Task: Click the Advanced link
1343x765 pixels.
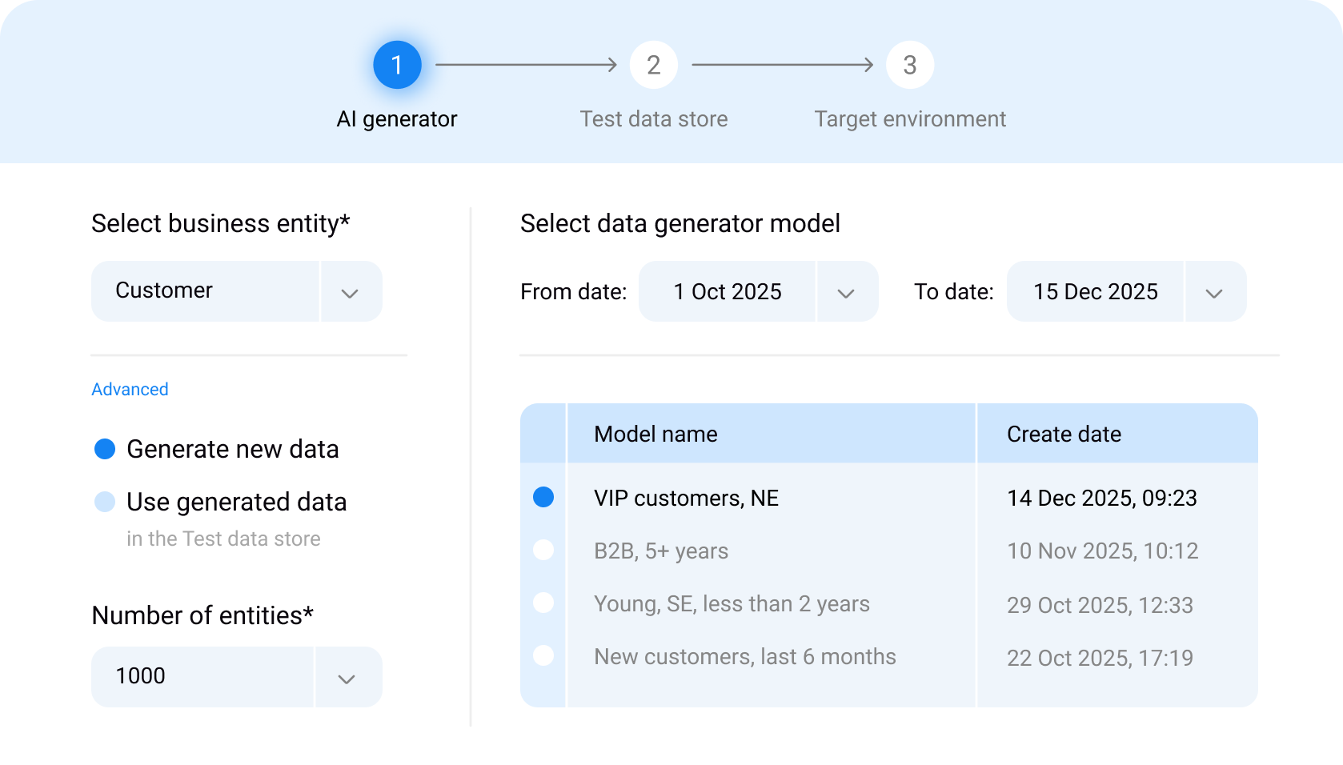Action: (x=130, y=389)
